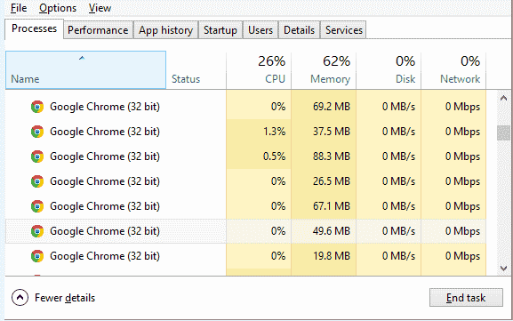Select Google Chrome process name using 19.8 MB
The width and height of the screenshot is (513, 321).
pyautogui.click(x=105, y=256)
